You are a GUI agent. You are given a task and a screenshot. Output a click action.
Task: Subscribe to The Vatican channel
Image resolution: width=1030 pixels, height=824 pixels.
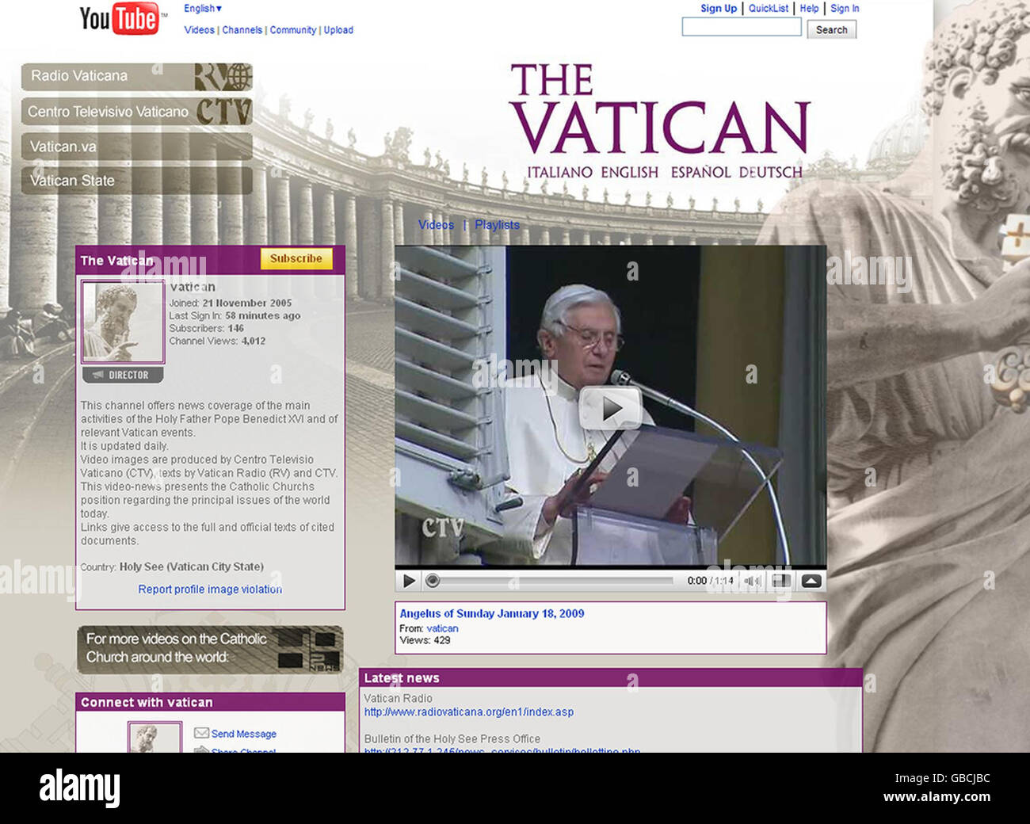point(296,259)
